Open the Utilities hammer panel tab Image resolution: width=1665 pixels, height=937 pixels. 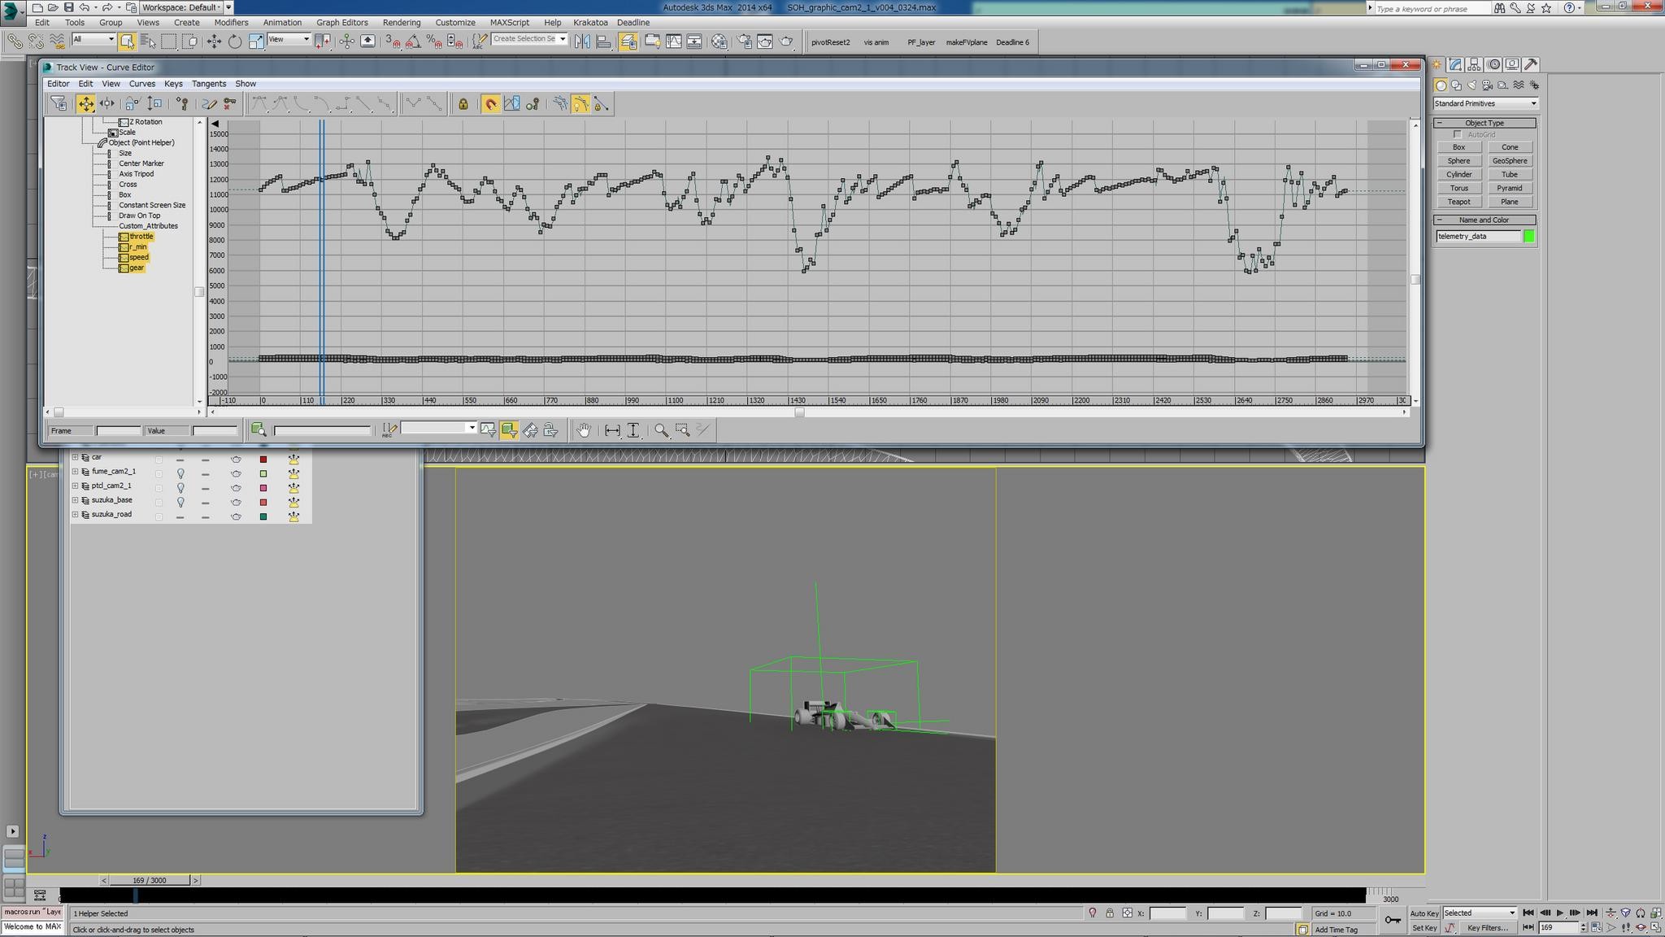(1531, 64)
